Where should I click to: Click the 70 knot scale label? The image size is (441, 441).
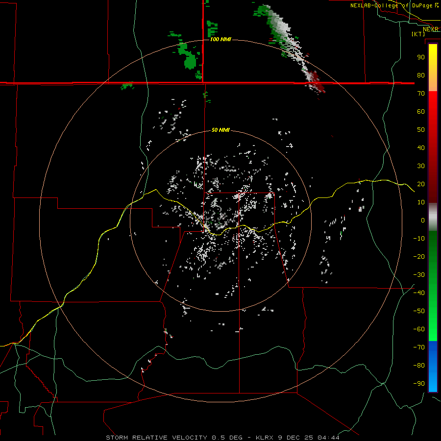[x=421, y=94]
